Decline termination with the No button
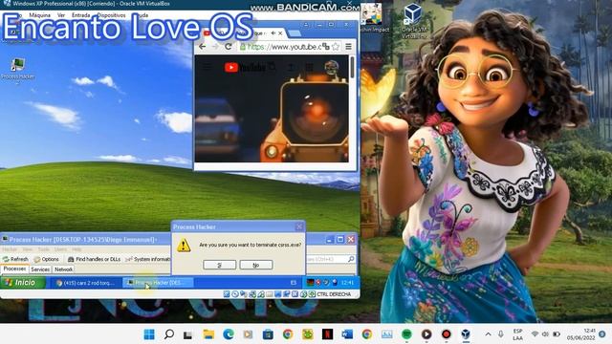This screenshot has height=344, width=612. 255,265
